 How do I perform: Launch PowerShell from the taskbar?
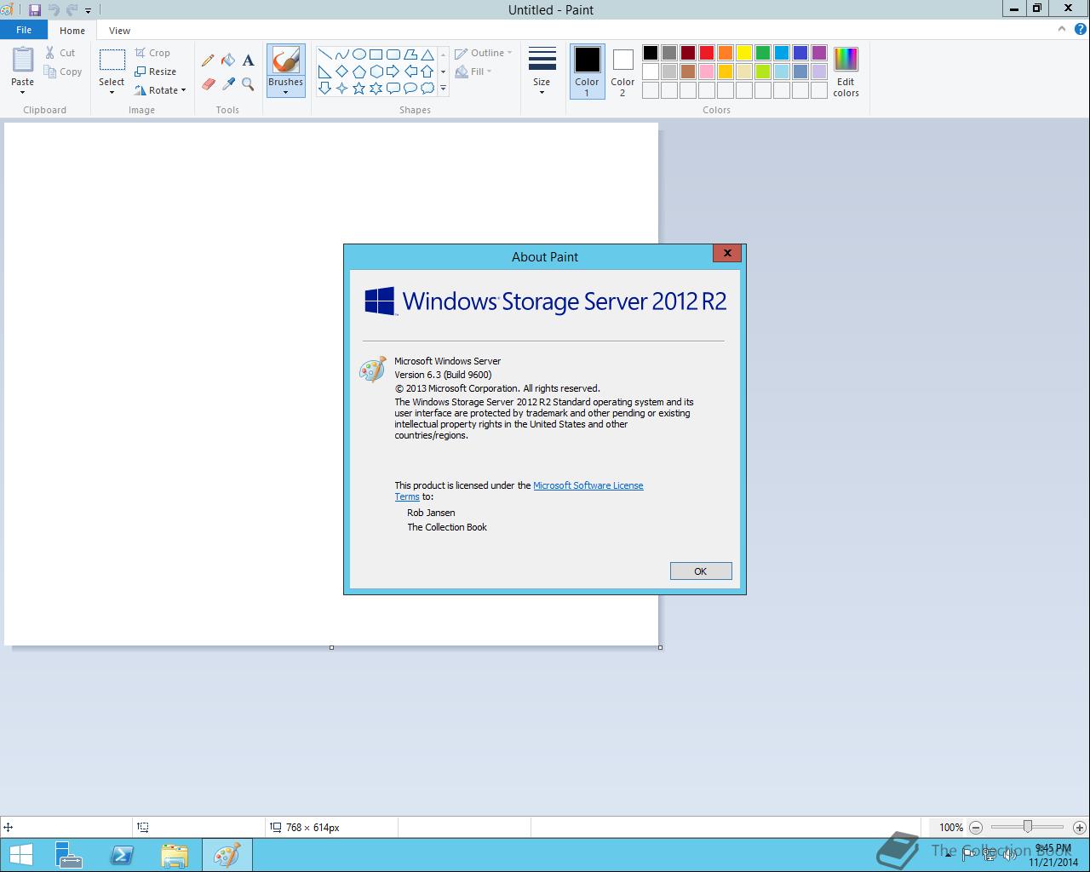click(122, 855)
